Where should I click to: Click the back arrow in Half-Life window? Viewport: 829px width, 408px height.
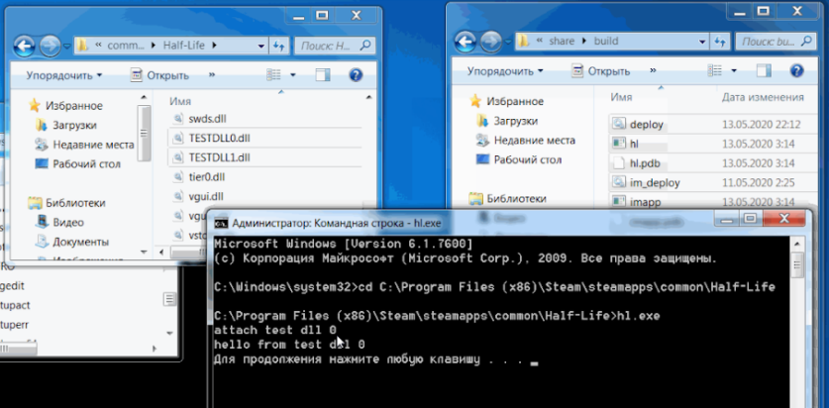point(25,45)
